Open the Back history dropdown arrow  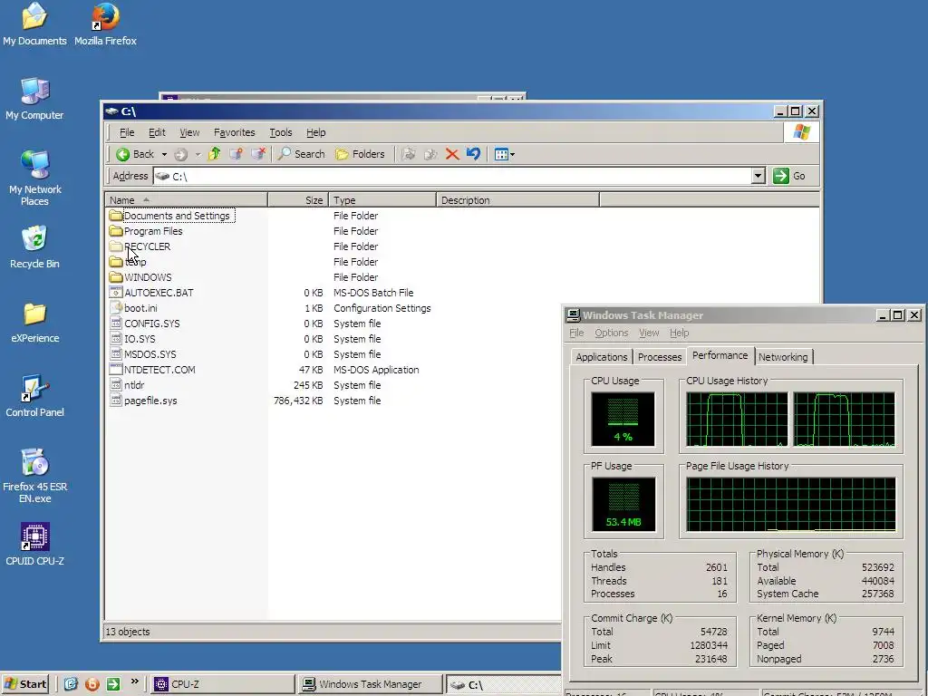tap(164, 154)
